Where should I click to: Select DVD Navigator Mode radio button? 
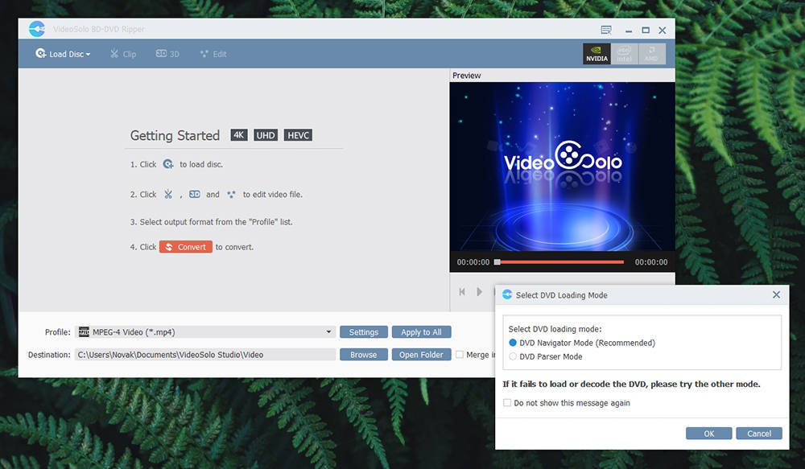click(x=512, y=342)
